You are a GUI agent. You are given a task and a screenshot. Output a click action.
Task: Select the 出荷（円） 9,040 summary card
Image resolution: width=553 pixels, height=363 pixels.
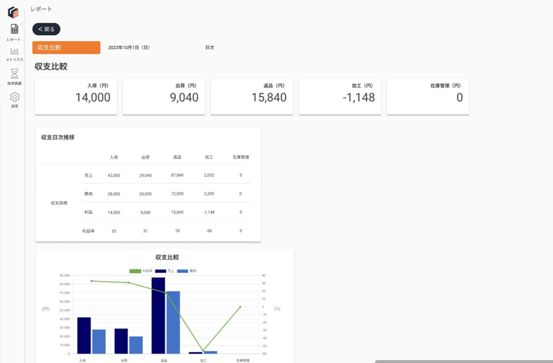tap(164, 97)
